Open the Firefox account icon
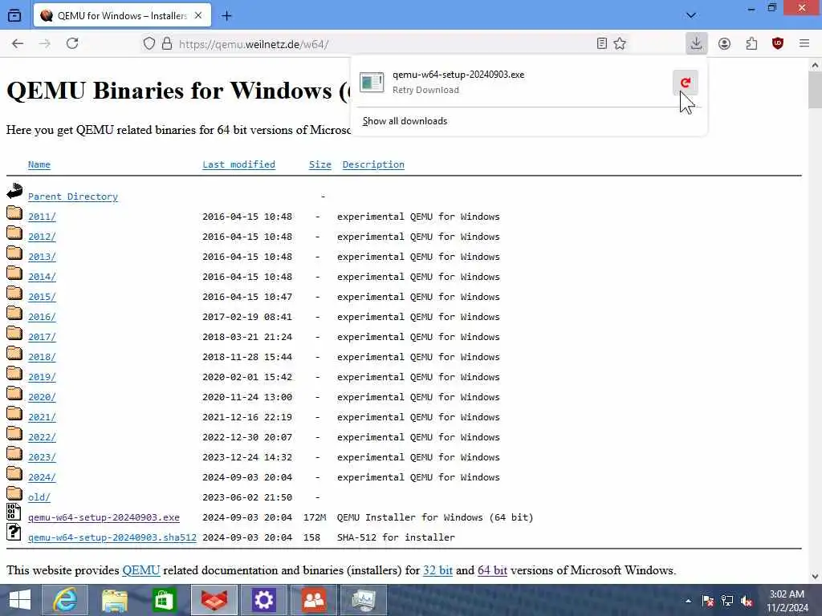This screenshot has height=616, width=822. 724,43
